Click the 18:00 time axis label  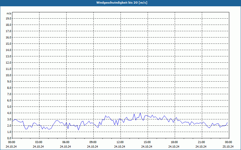174,142
